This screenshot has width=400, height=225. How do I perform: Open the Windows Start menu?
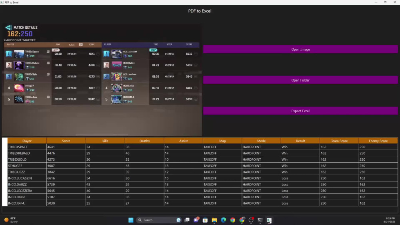pyautogui.click(x=131, y=220)
